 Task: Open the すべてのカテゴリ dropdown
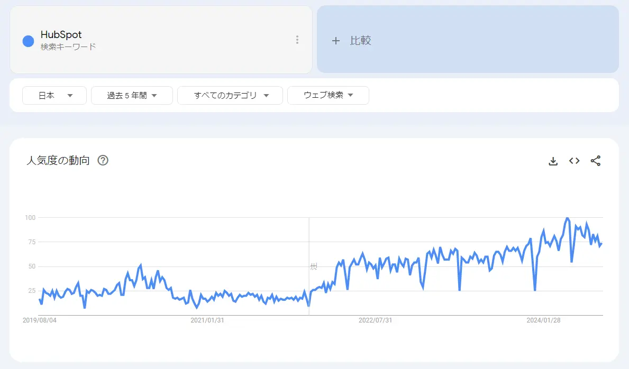tap(230, 96)
